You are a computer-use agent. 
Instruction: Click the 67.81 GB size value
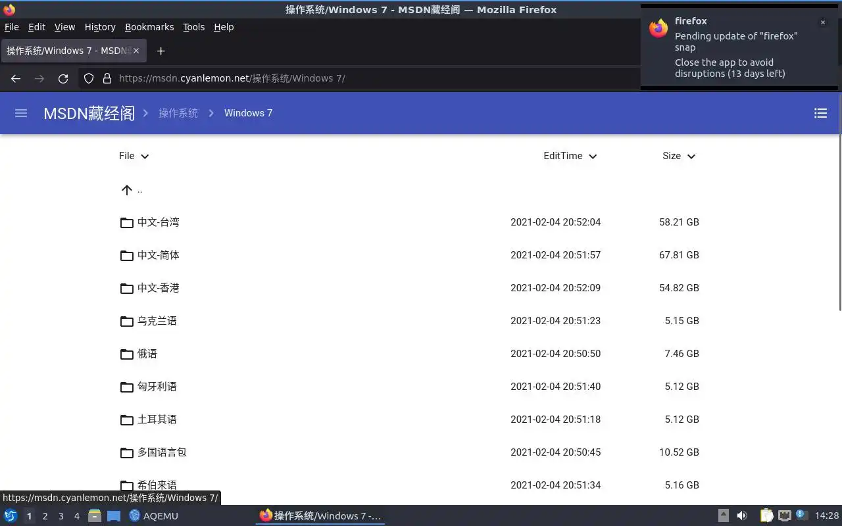(679, 255)
